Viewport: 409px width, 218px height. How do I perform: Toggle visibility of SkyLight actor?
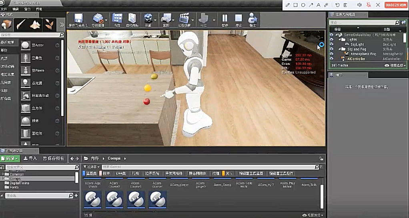[x=331, y=44]
